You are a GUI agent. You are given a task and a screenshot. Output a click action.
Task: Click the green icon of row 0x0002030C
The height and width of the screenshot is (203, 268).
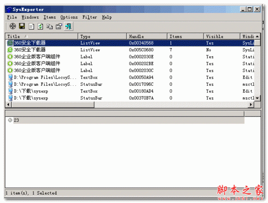click(10, 70)
